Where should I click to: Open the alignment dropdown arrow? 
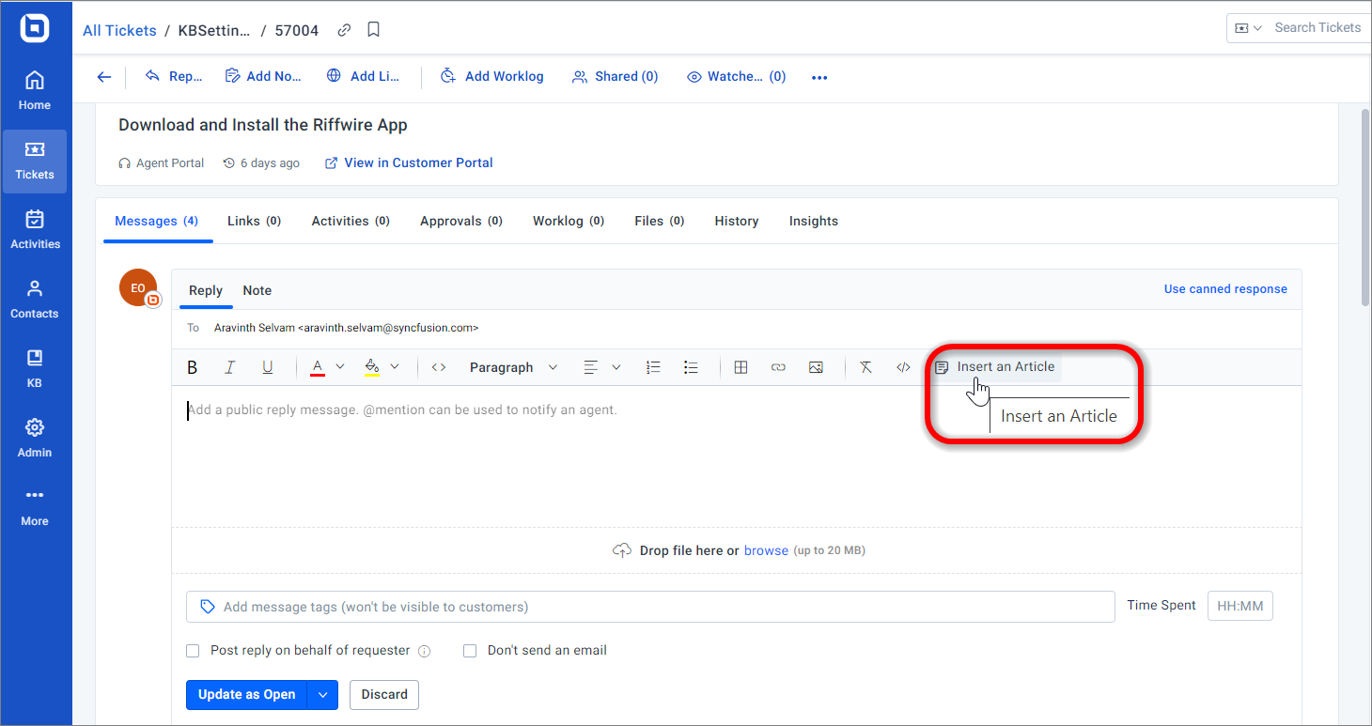pos(616,367)
